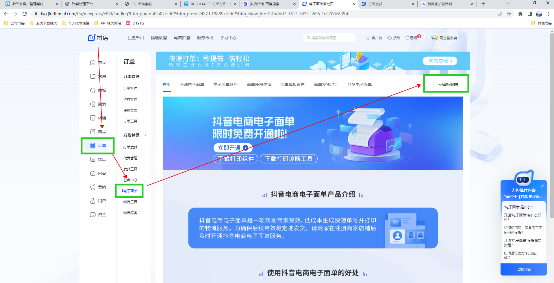Open 代发管理 submenu item
This screenshot has width=554, height=283.
[x=130, y=158]
